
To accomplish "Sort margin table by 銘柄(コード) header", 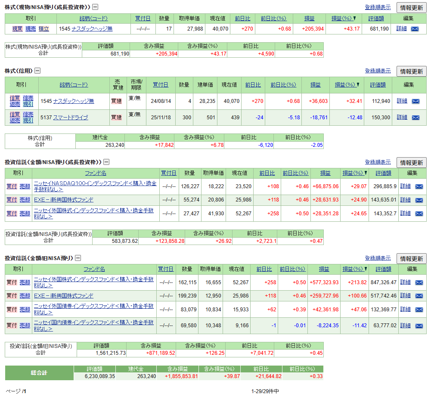I will coord(74,85).
